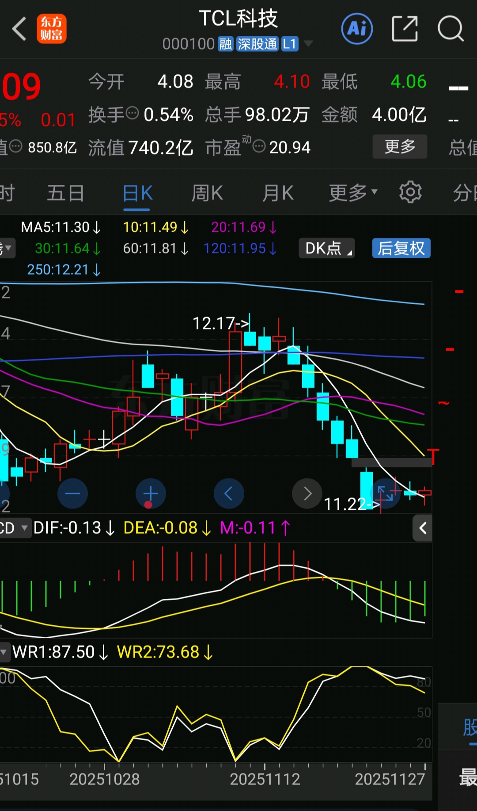The height and width of the screenshot is (811, 477).
Task: Open chart settings gear icon
Action: pyautogui.click(x=410, y=192)
